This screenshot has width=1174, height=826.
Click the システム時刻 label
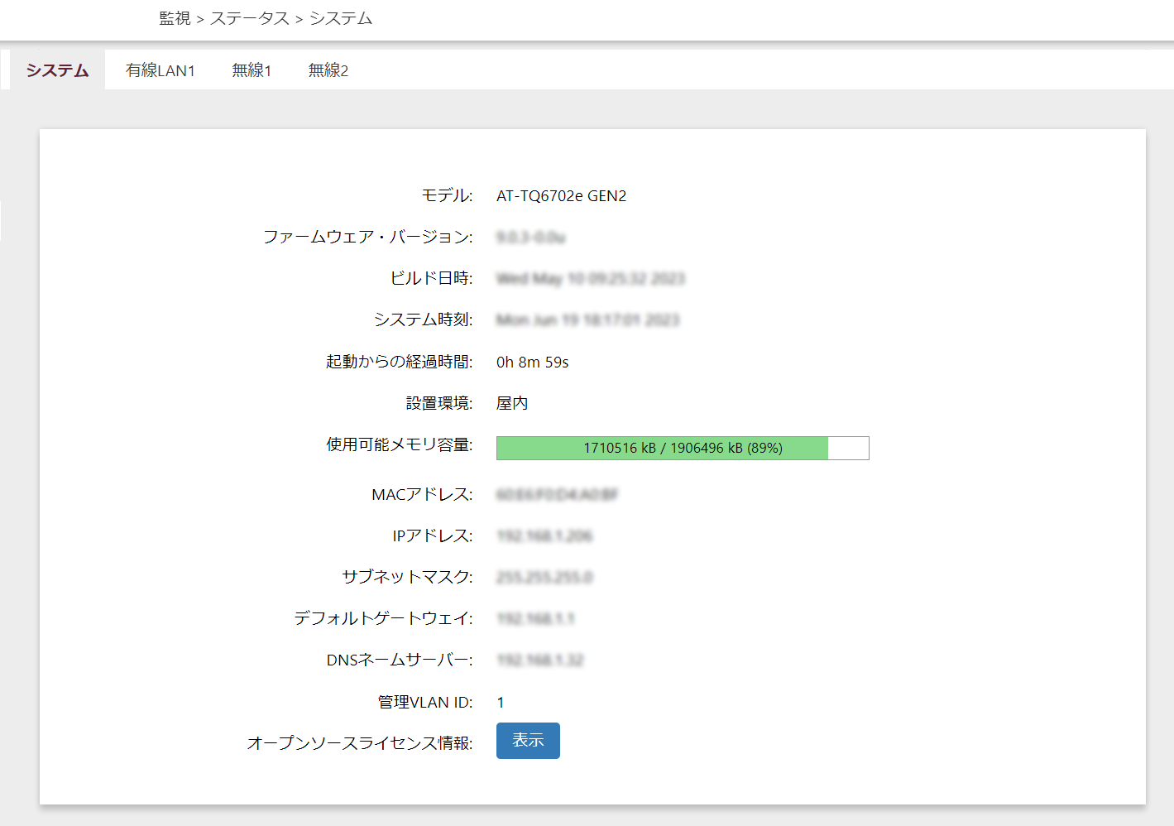coord(423,320)
